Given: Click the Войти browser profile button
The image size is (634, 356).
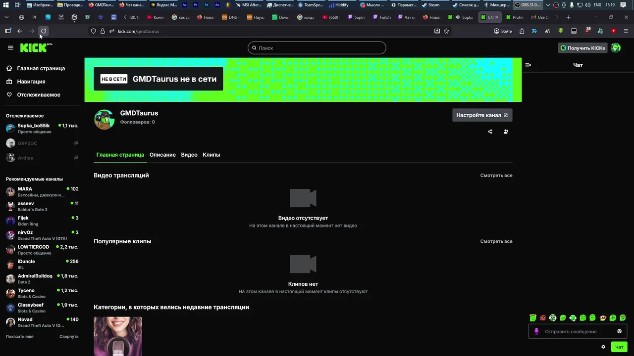Looking at the screenshot, I should 503,31.
